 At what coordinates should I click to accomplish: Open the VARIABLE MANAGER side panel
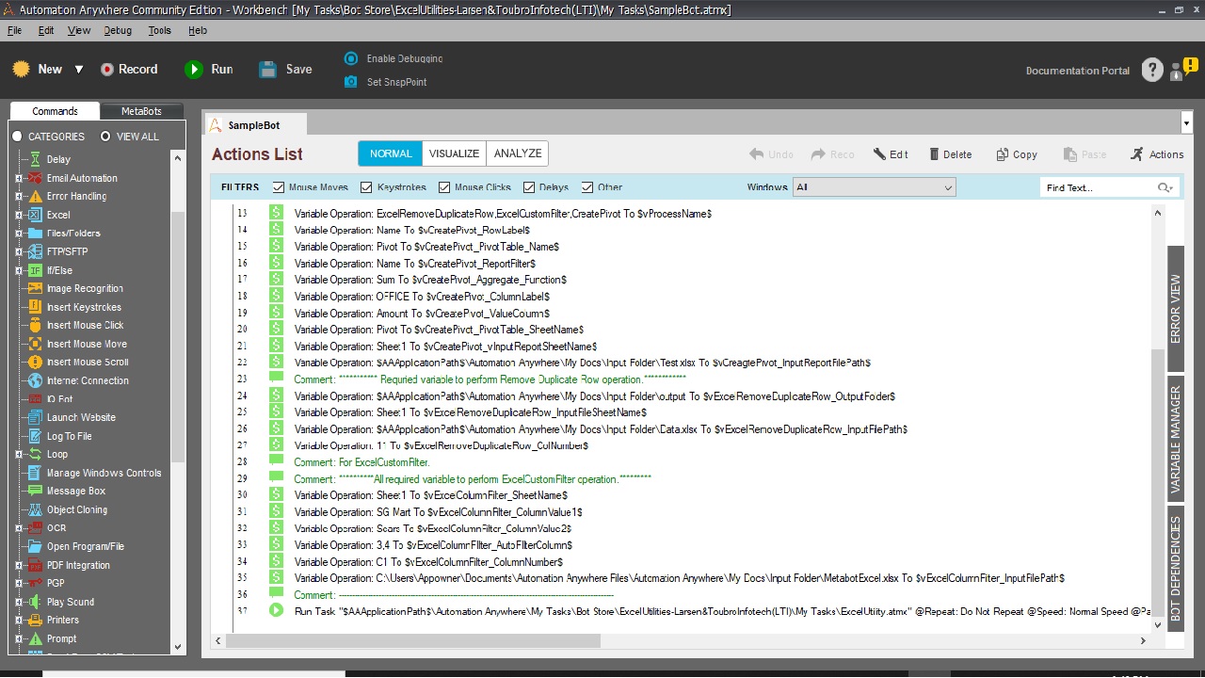coord(1176,439)
